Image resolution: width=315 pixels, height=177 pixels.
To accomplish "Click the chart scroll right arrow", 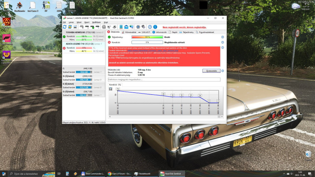I will tap(222, 116).
